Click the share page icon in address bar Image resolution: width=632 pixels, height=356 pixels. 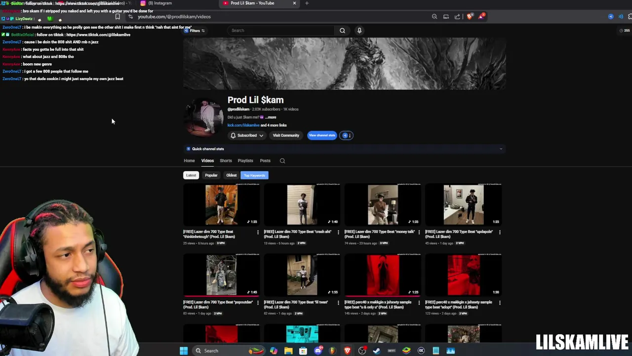(457, 17)
